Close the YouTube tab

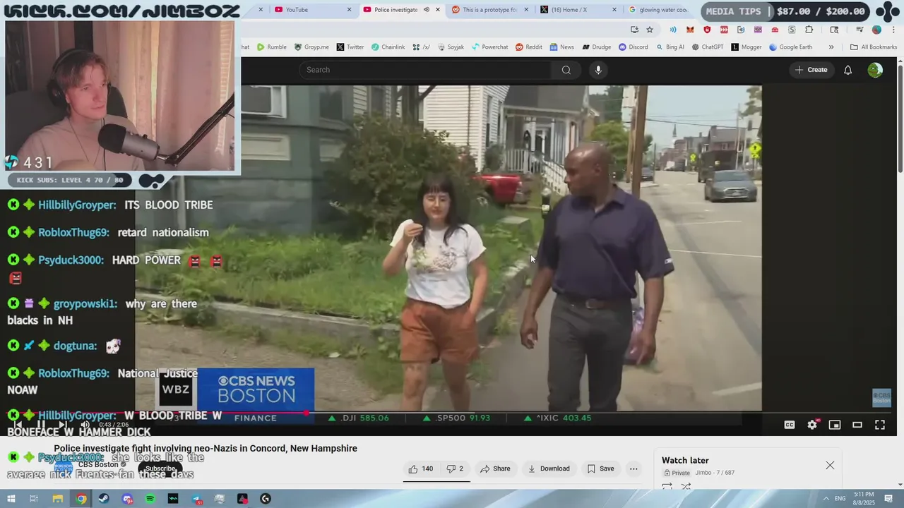point(349,10)
